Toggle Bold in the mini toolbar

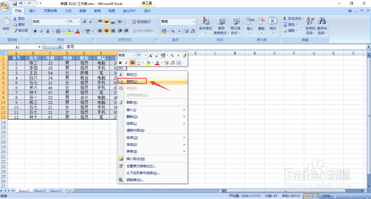pyautogui.click(x=121, y=63)
